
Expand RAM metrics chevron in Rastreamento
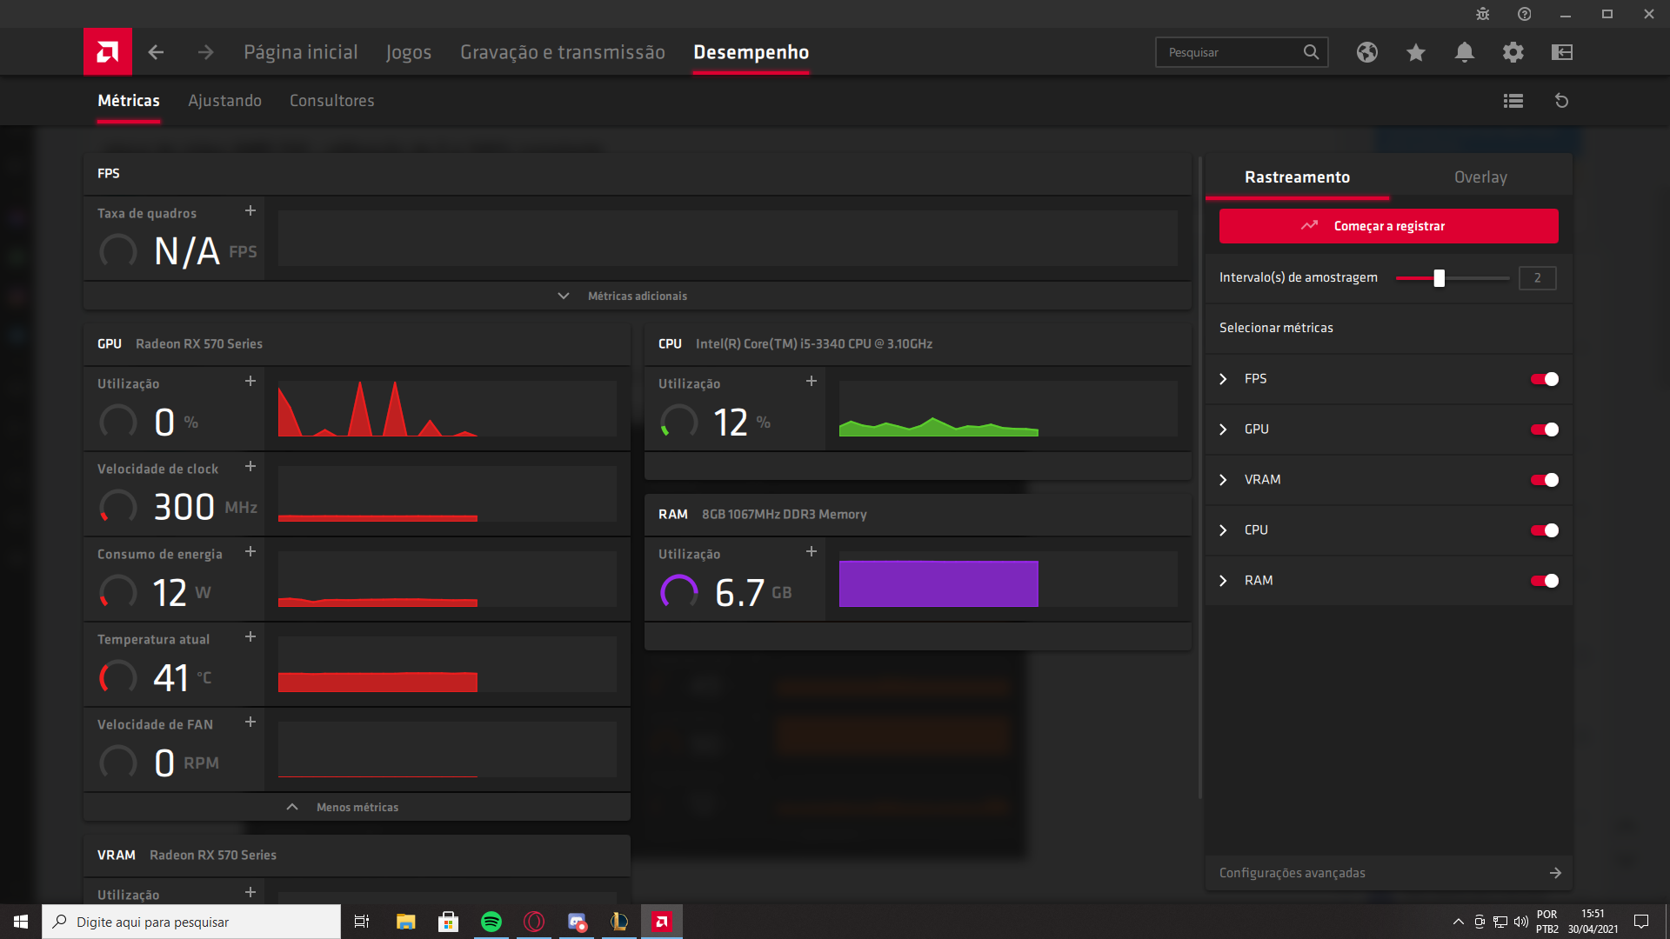point(1224,581)
